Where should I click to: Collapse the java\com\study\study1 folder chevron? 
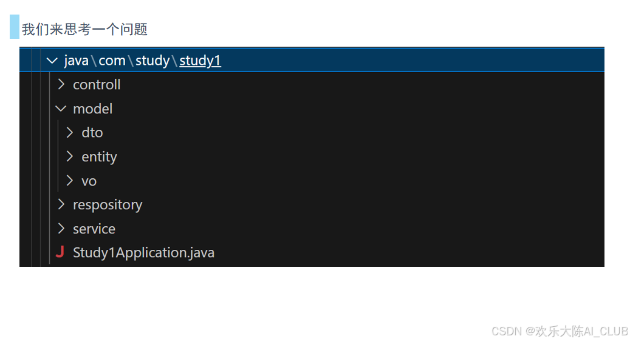coord(52,61)
